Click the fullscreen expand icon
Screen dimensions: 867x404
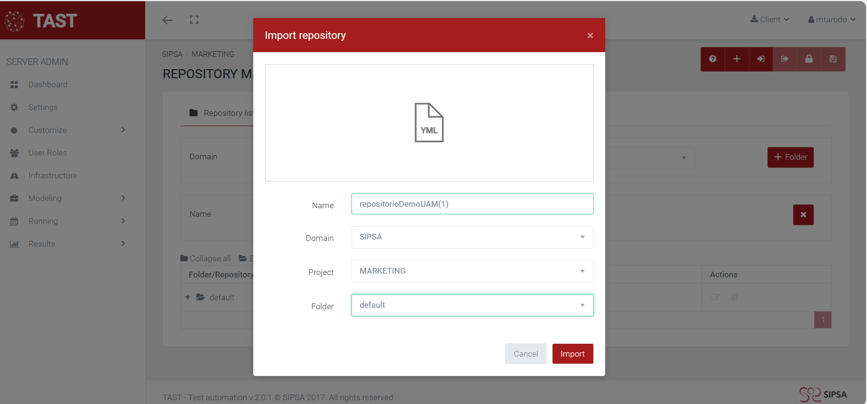(194, 20)
